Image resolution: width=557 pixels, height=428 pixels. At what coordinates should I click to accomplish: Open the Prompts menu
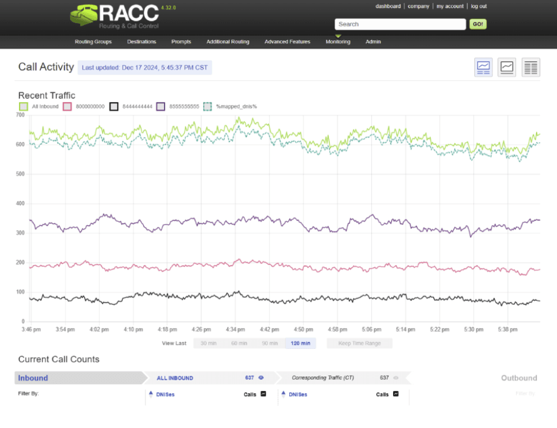(x=181, y=42)
